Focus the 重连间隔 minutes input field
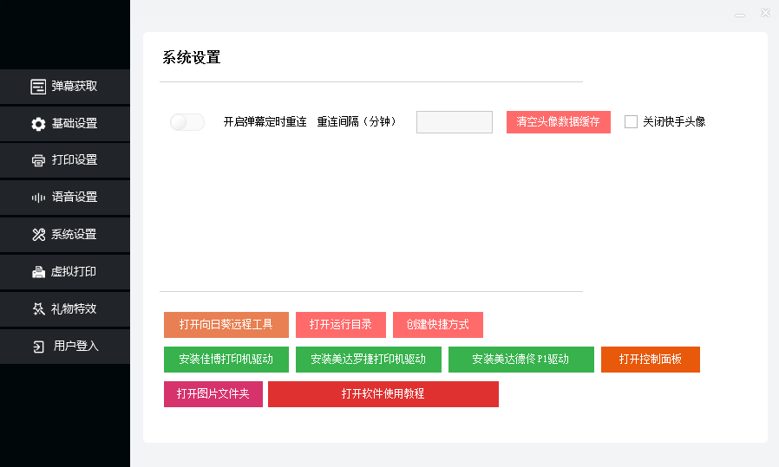This screenshot has width=779, height=467. point(454,122)
